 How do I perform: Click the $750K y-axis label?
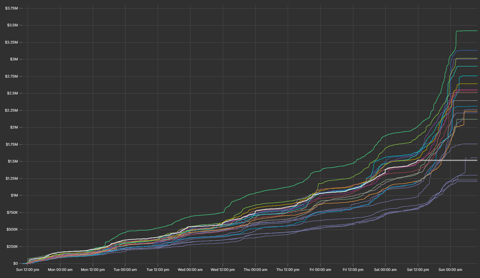click(12, 213)
